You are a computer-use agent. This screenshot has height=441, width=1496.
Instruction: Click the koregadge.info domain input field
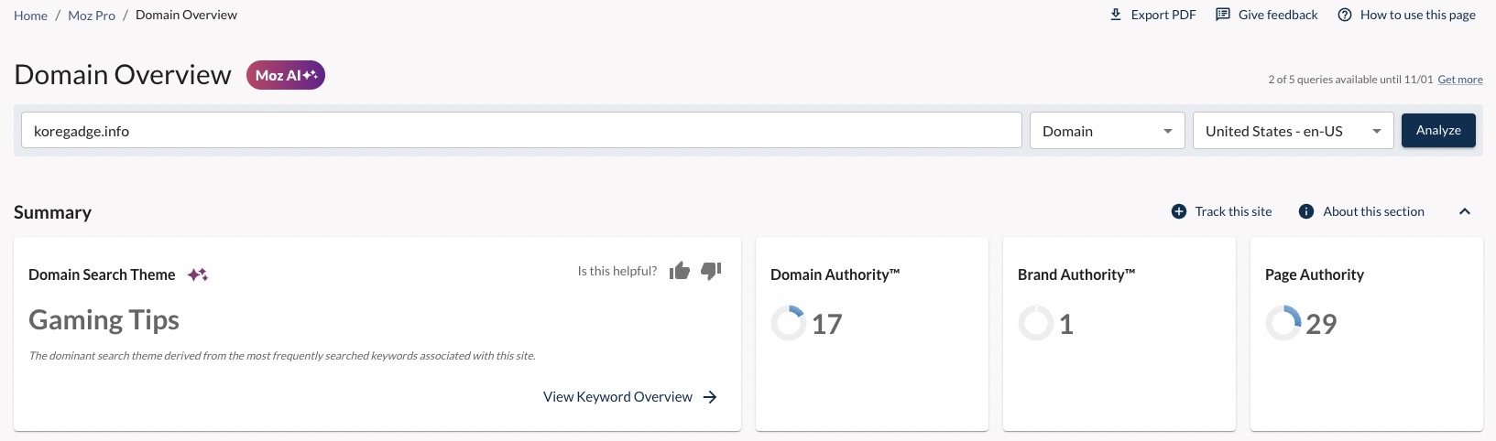coord(520,131)
